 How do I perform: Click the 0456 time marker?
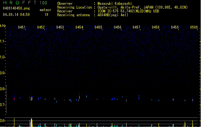118,27
